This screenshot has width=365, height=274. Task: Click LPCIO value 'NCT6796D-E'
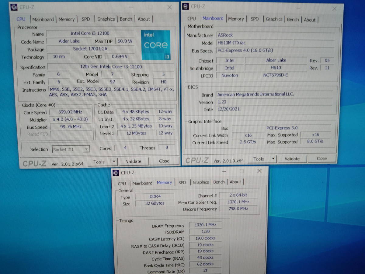pyautogui.click(x=276, y=75)
